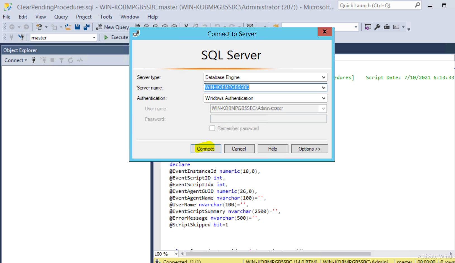Click the Options >> button

(x=309, y=149)
